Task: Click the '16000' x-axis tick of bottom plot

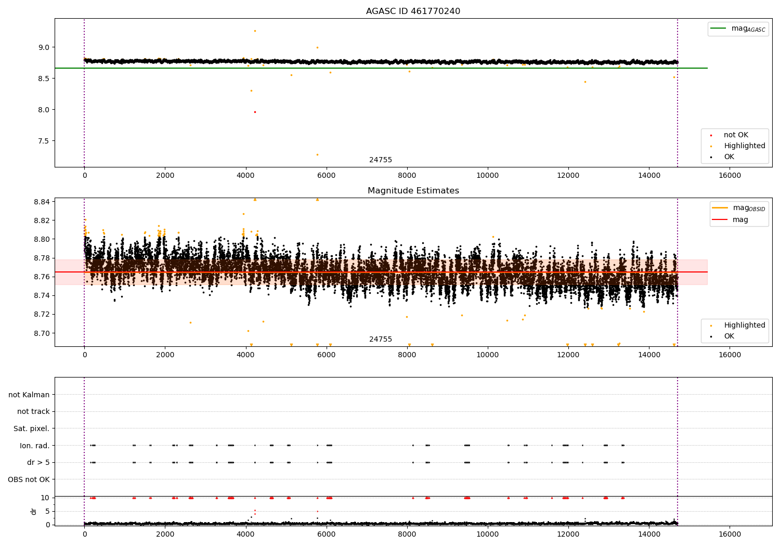Action: (x=730, y=534)
